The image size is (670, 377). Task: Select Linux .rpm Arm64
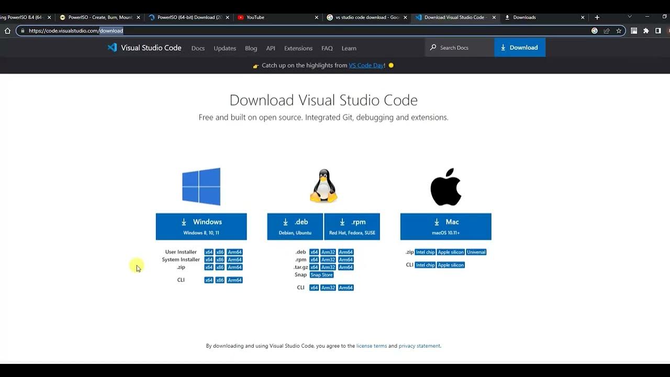click(x=346, y=260)
